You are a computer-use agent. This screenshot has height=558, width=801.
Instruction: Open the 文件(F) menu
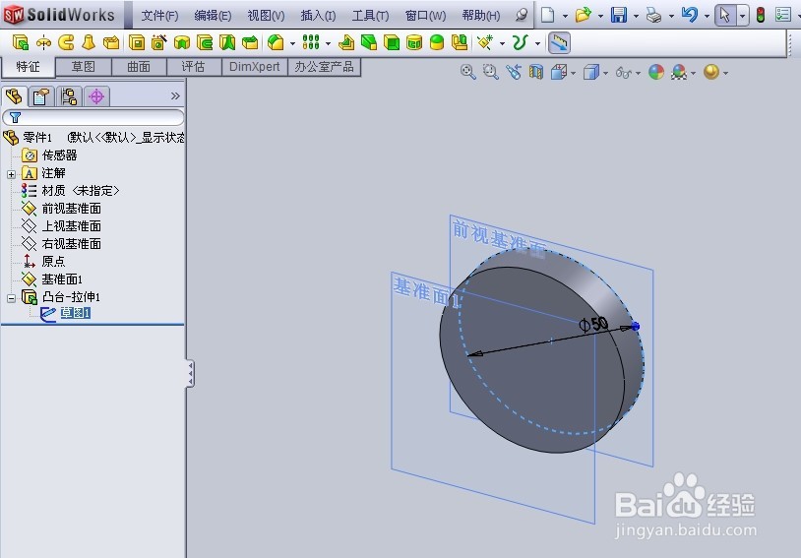click(159, 16)
